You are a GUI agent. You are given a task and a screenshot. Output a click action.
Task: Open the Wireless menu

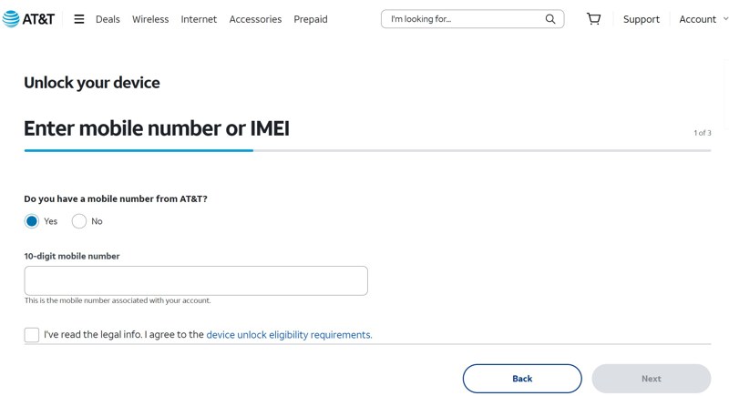150,19
